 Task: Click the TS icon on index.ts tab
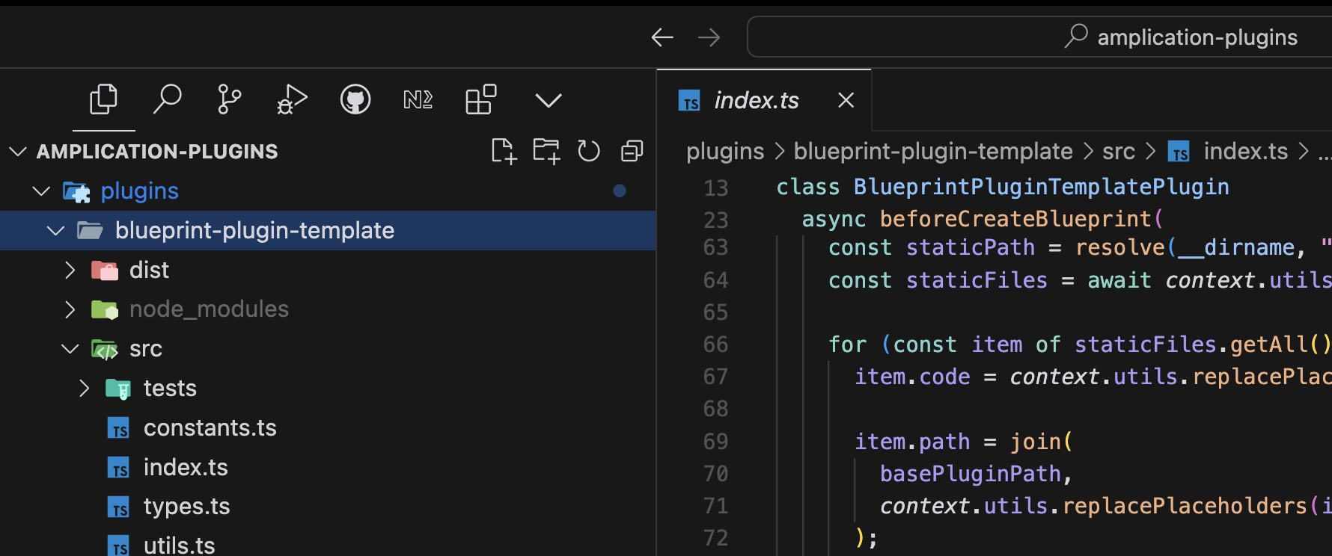[x=689, y=100]
